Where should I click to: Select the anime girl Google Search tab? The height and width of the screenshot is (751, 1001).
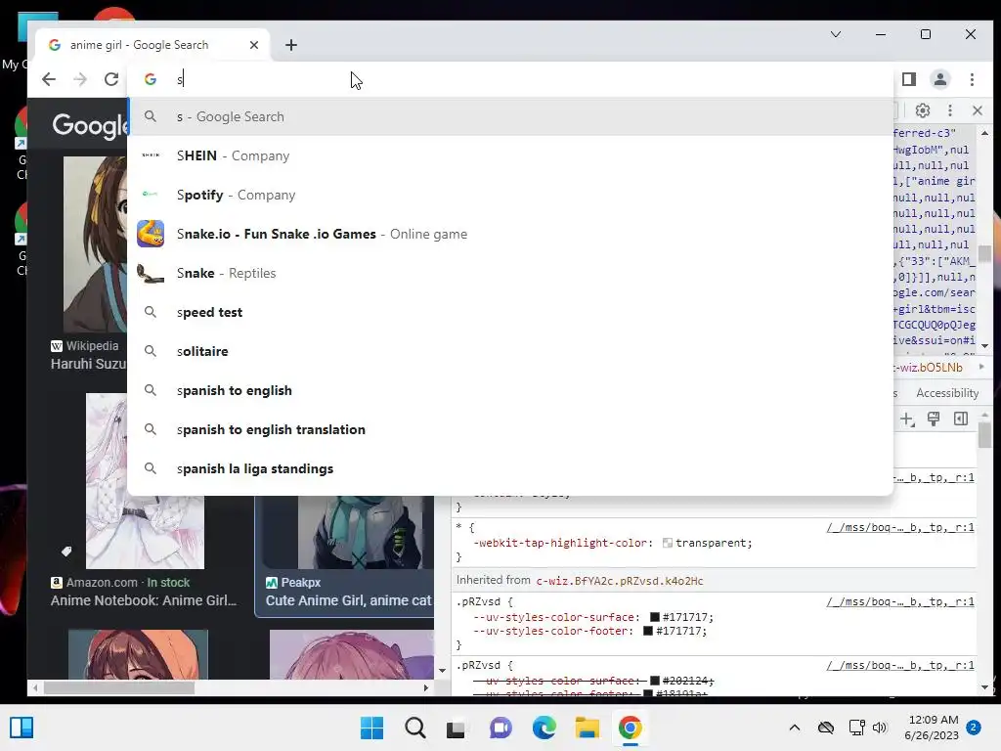coord(153,45)
